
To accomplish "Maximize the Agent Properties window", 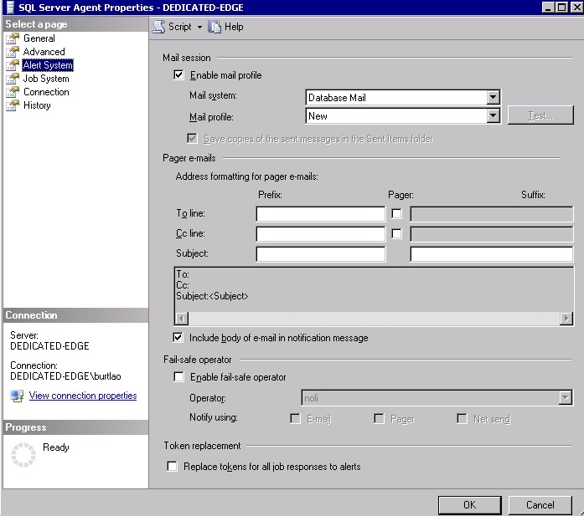I will [x=561, y=7].
